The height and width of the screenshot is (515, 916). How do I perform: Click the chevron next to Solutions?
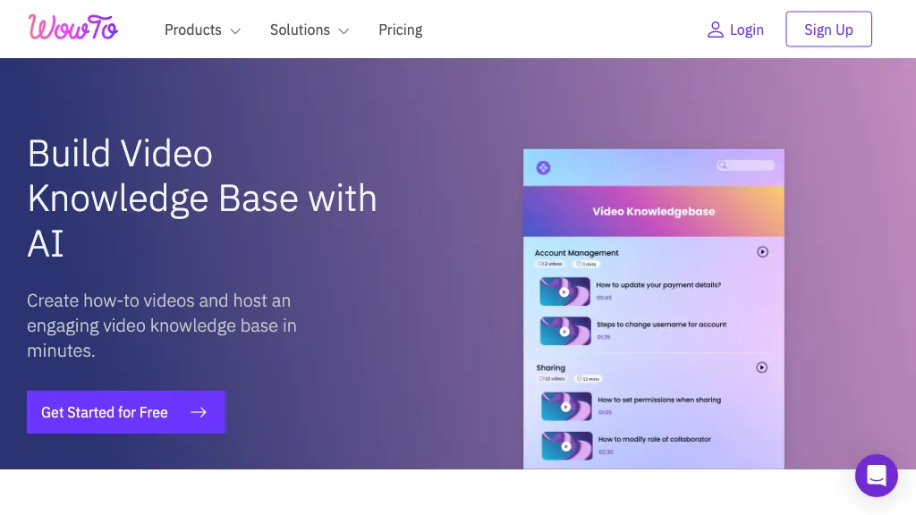click(343, 30)
